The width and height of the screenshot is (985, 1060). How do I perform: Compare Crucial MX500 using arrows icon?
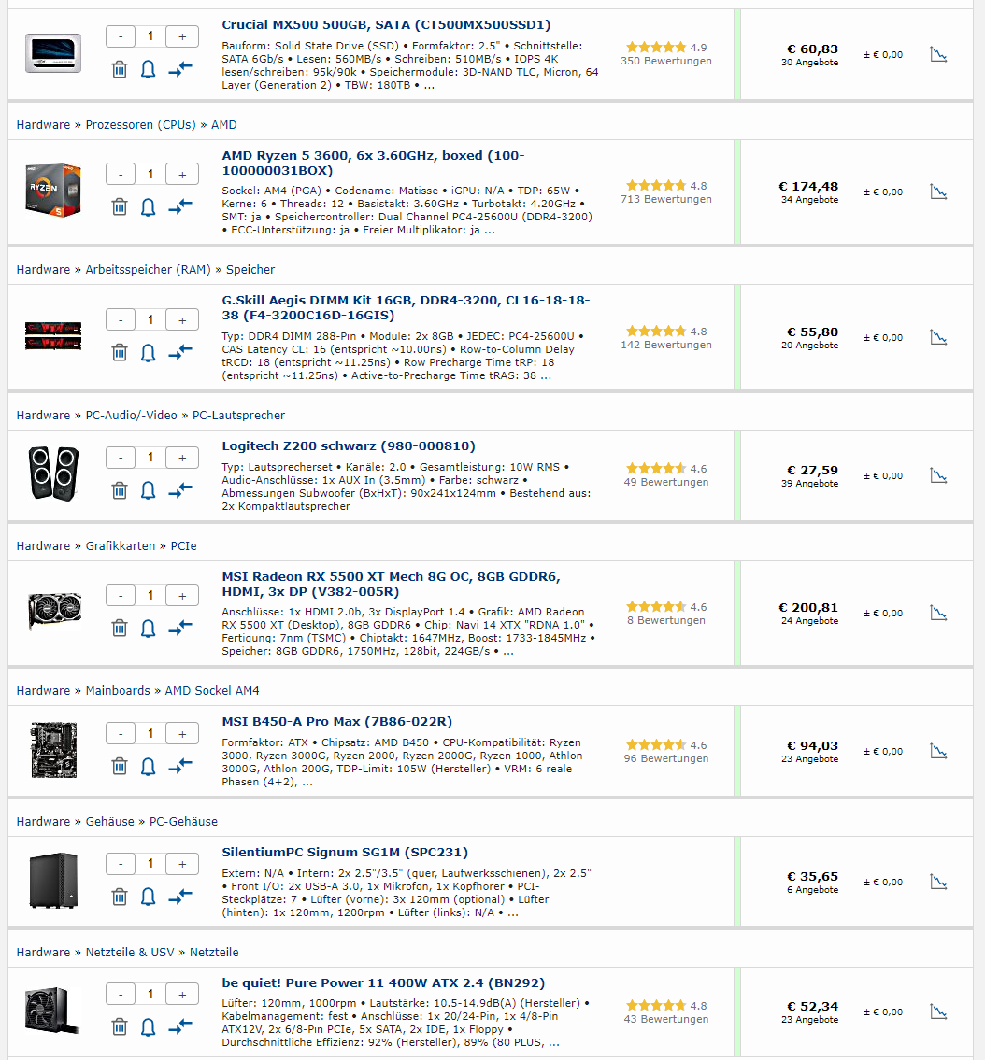point(180,68)
